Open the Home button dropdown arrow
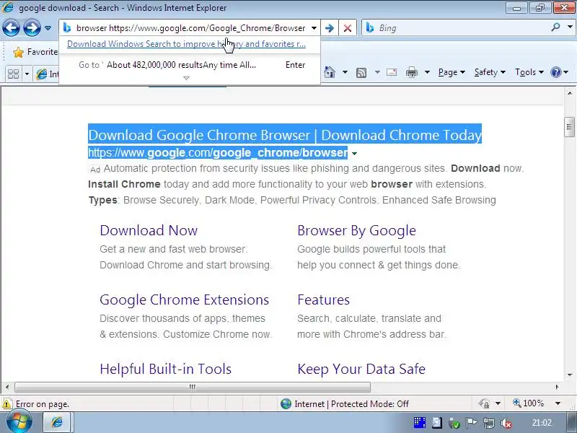The width and height of the screenshot is (577, 433). [345, 72]
